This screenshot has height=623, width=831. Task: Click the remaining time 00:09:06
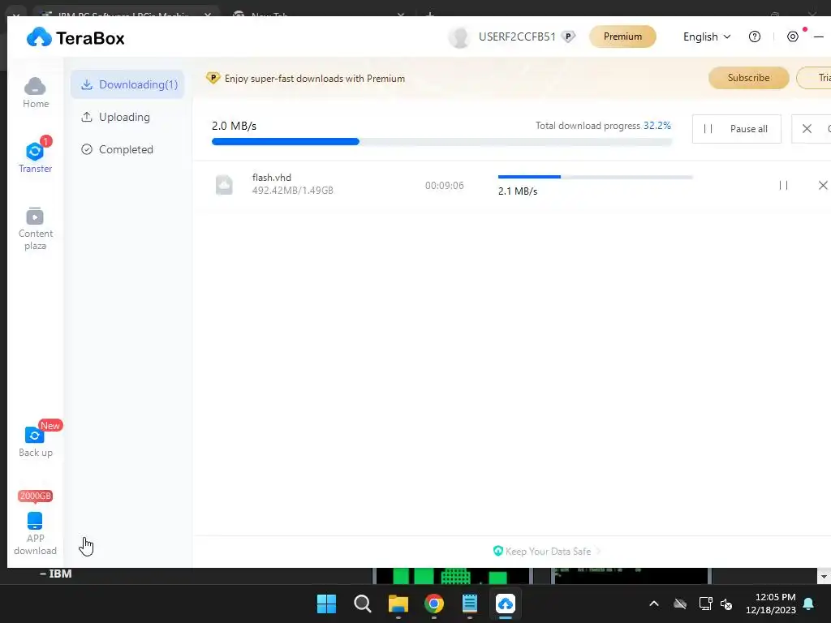tap(444, 186)
